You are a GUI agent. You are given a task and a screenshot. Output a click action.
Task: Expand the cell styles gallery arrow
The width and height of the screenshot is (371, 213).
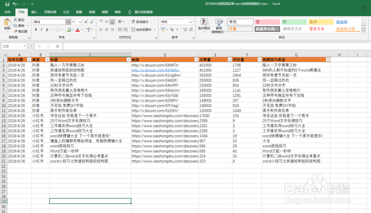click(x=364, y=31)
